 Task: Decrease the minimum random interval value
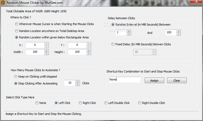[129, 34]
